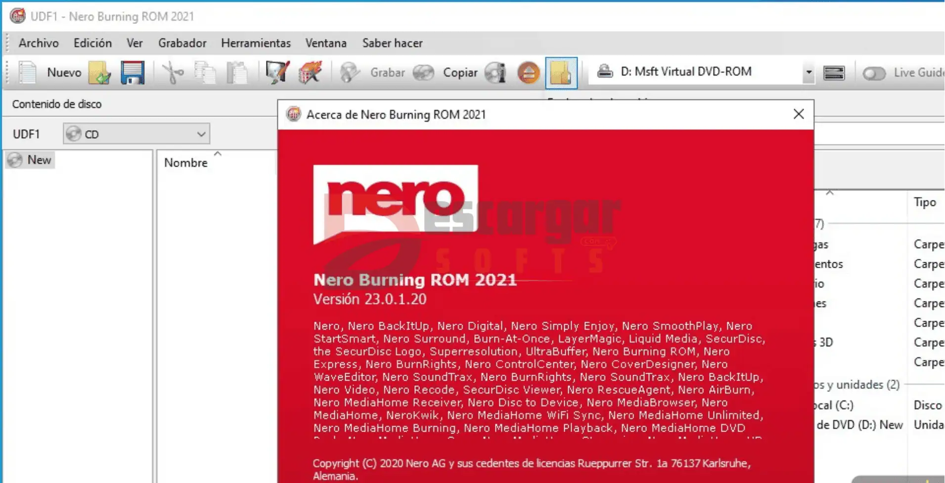The height and width of the screenshot is (483, 945).
Task: Open the burning drive options icon
Action: coord(833,73)
